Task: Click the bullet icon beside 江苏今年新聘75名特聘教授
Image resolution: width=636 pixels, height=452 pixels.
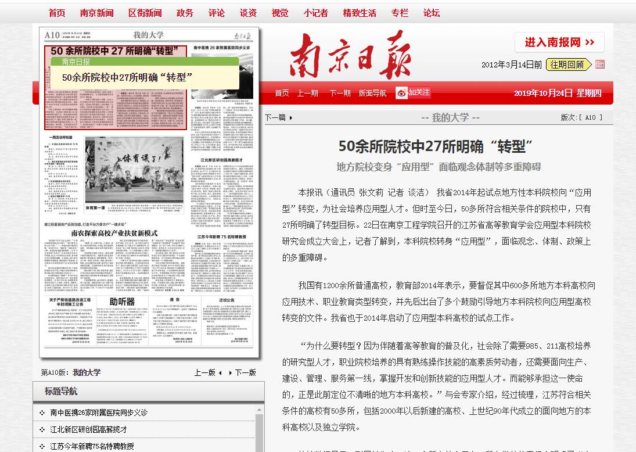Action: (42, 446)
